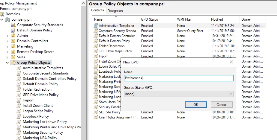Switch to the Delegation tab
Viewport: 277px width, 140px height.
point(115,10)
